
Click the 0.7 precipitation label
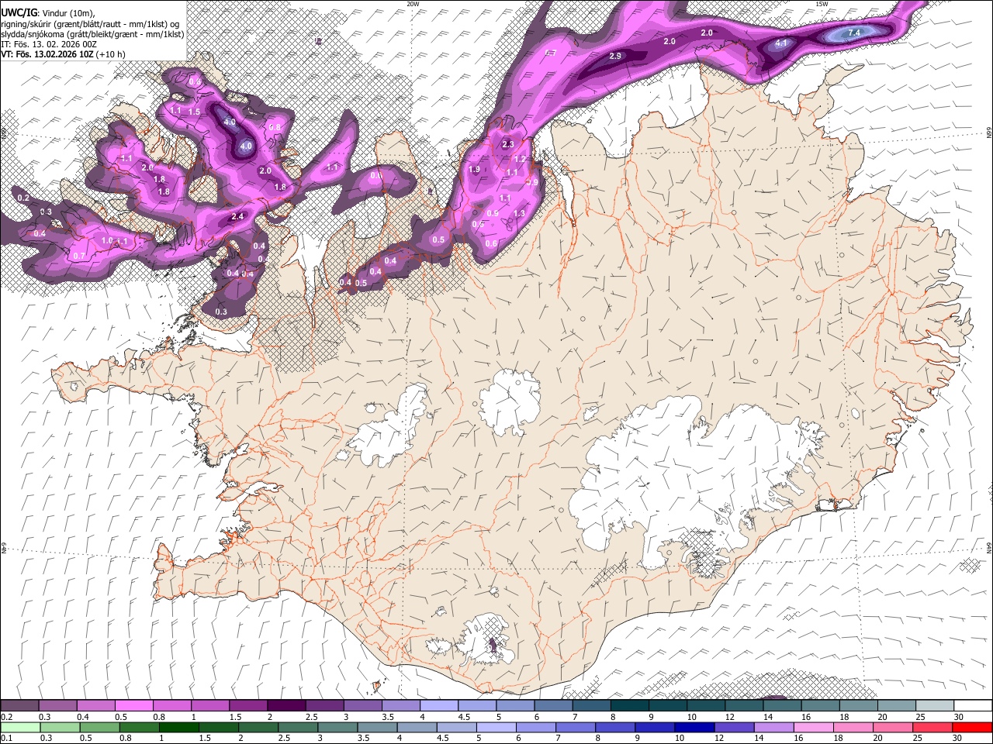tap(78, 256)
